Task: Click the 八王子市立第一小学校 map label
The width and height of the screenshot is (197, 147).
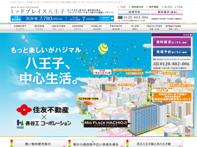Action: coord(88,99)
